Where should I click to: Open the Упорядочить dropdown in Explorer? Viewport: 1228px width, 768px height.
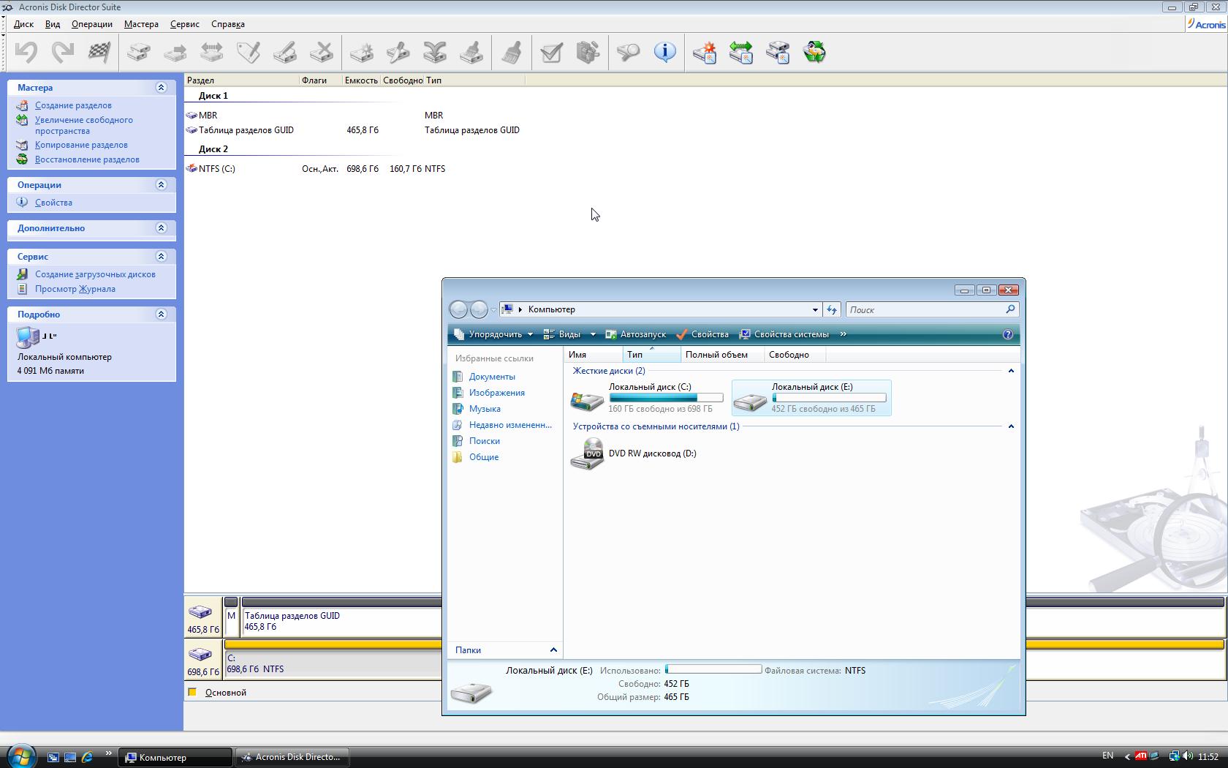(x=493, y=334)
